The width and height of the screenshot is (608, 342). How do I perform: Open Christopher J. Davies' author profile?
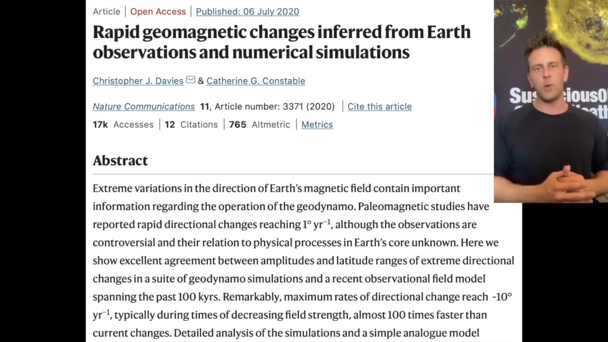tap(138, 81)
